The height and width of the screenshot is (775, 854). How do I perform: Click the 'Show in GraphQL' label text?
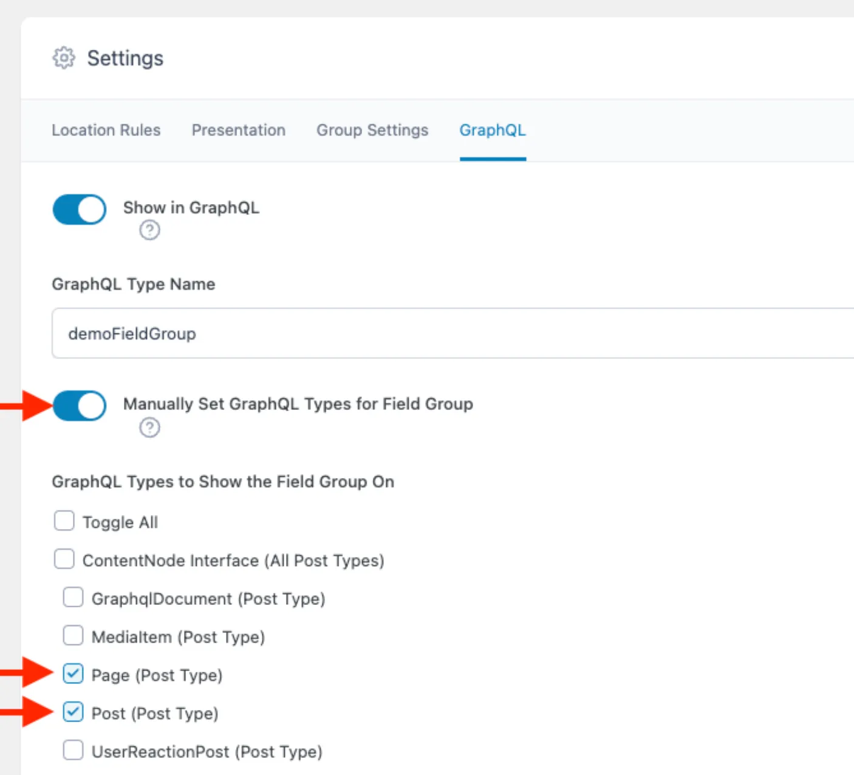(x=191, y=208)
